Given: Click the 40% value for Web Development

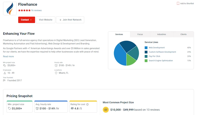Looking at the screenshot, I should [189, 48].
